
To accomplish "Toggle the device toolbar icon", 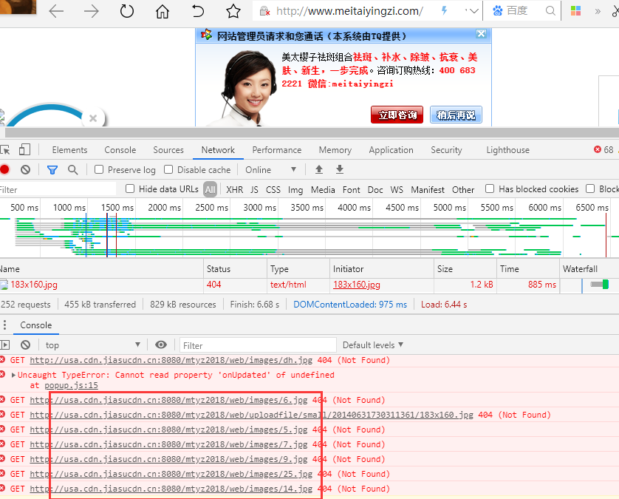I will pos(24,149).
